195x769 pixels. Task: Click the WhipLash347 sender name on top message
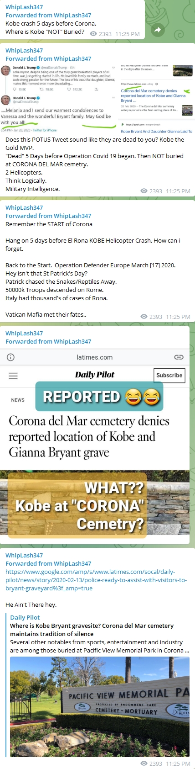(24, 7)
